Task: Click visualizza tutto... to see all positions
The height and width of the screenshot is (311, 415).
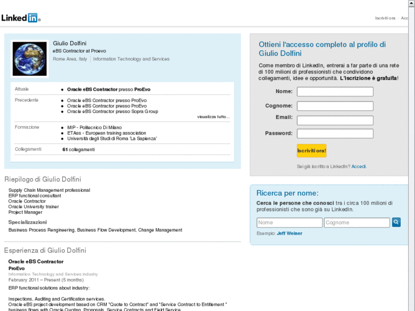Action: (x=213, y=117)
